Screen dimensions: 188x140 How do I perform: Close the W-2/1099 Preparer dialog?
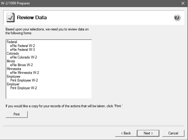pos(183,3)
